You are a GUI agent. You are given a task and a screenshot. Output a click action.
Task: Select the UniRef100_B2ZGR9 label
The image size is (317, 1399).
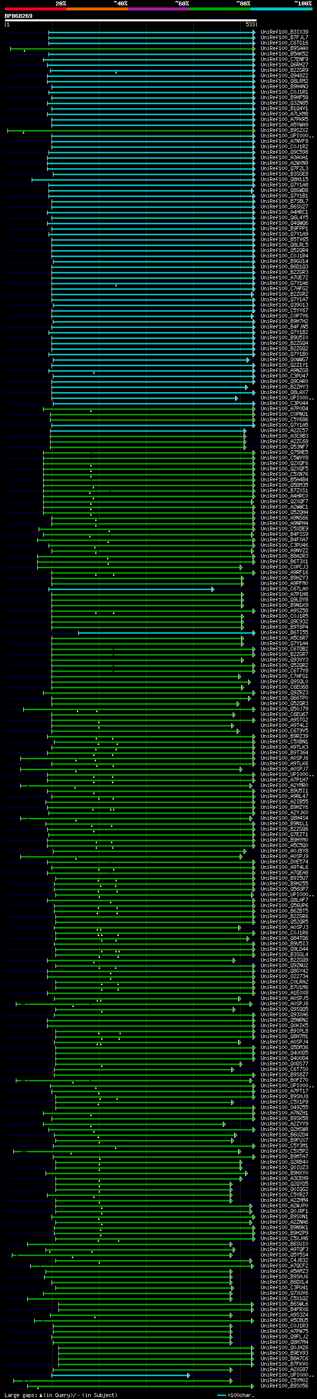pos(284,70)
